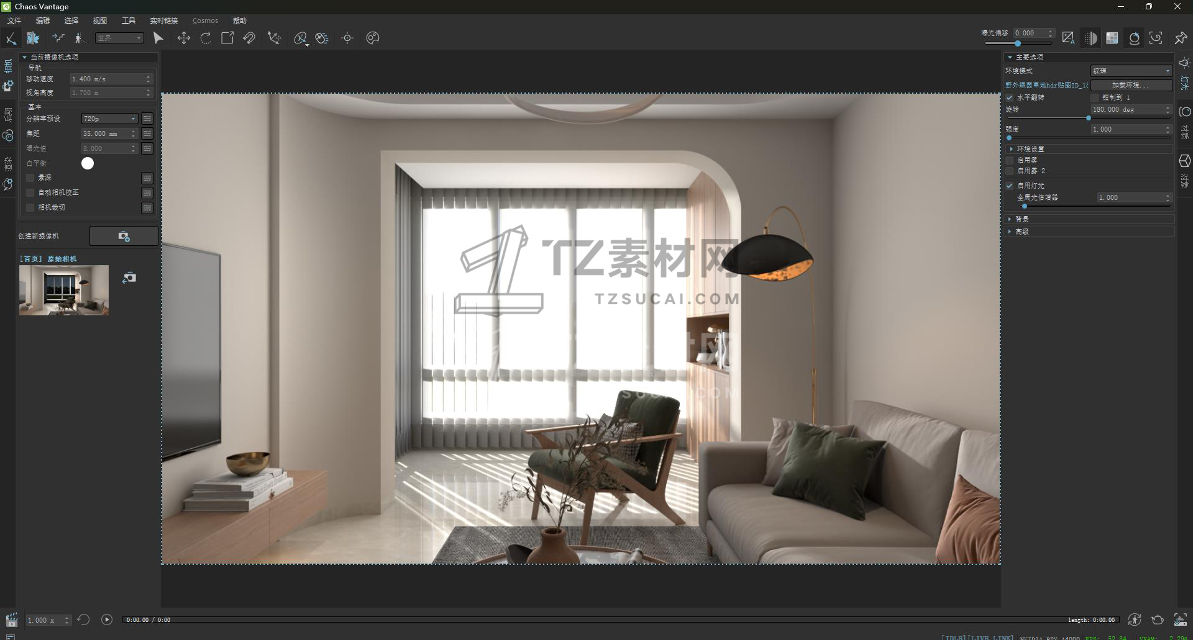1193x640 pixels.
Task: Click the palette icon in top toolbar
Action: tap(373, 38)
